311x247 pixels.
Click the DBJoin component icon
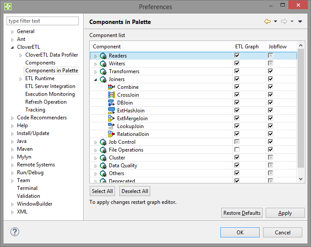tap(111, 103)
